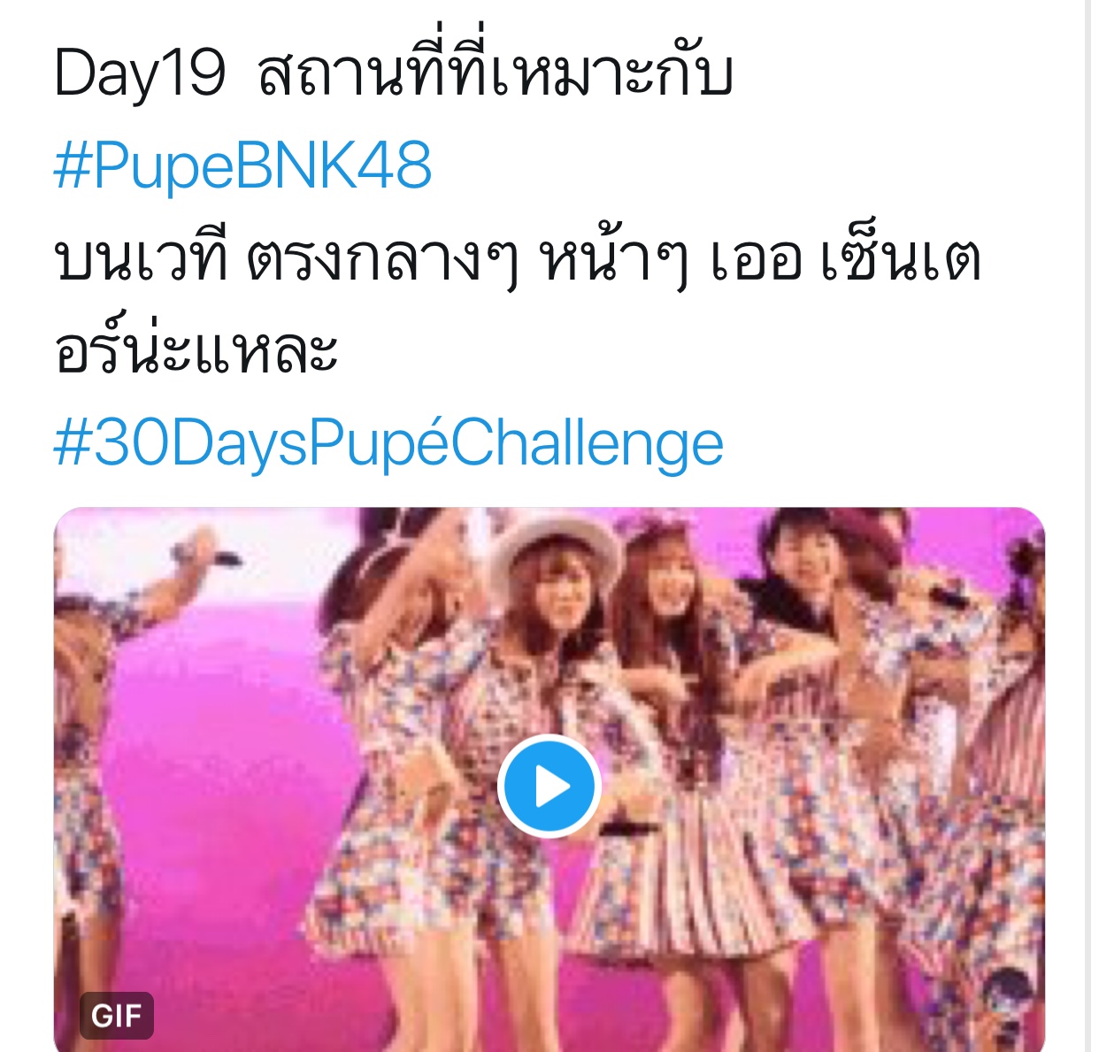1099x1052 pixels.
Task: Click the word "หน้าๆ" in the tweet
Action: point(615,258)
